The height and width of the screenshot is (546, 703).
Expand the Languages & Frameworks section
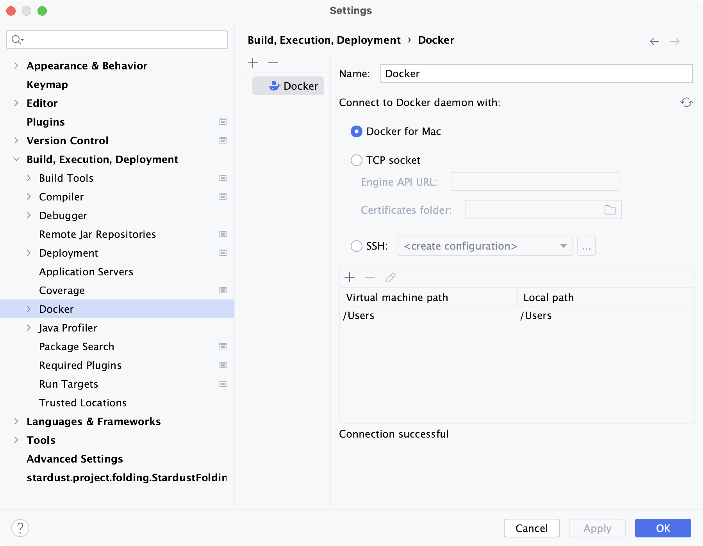16,421
